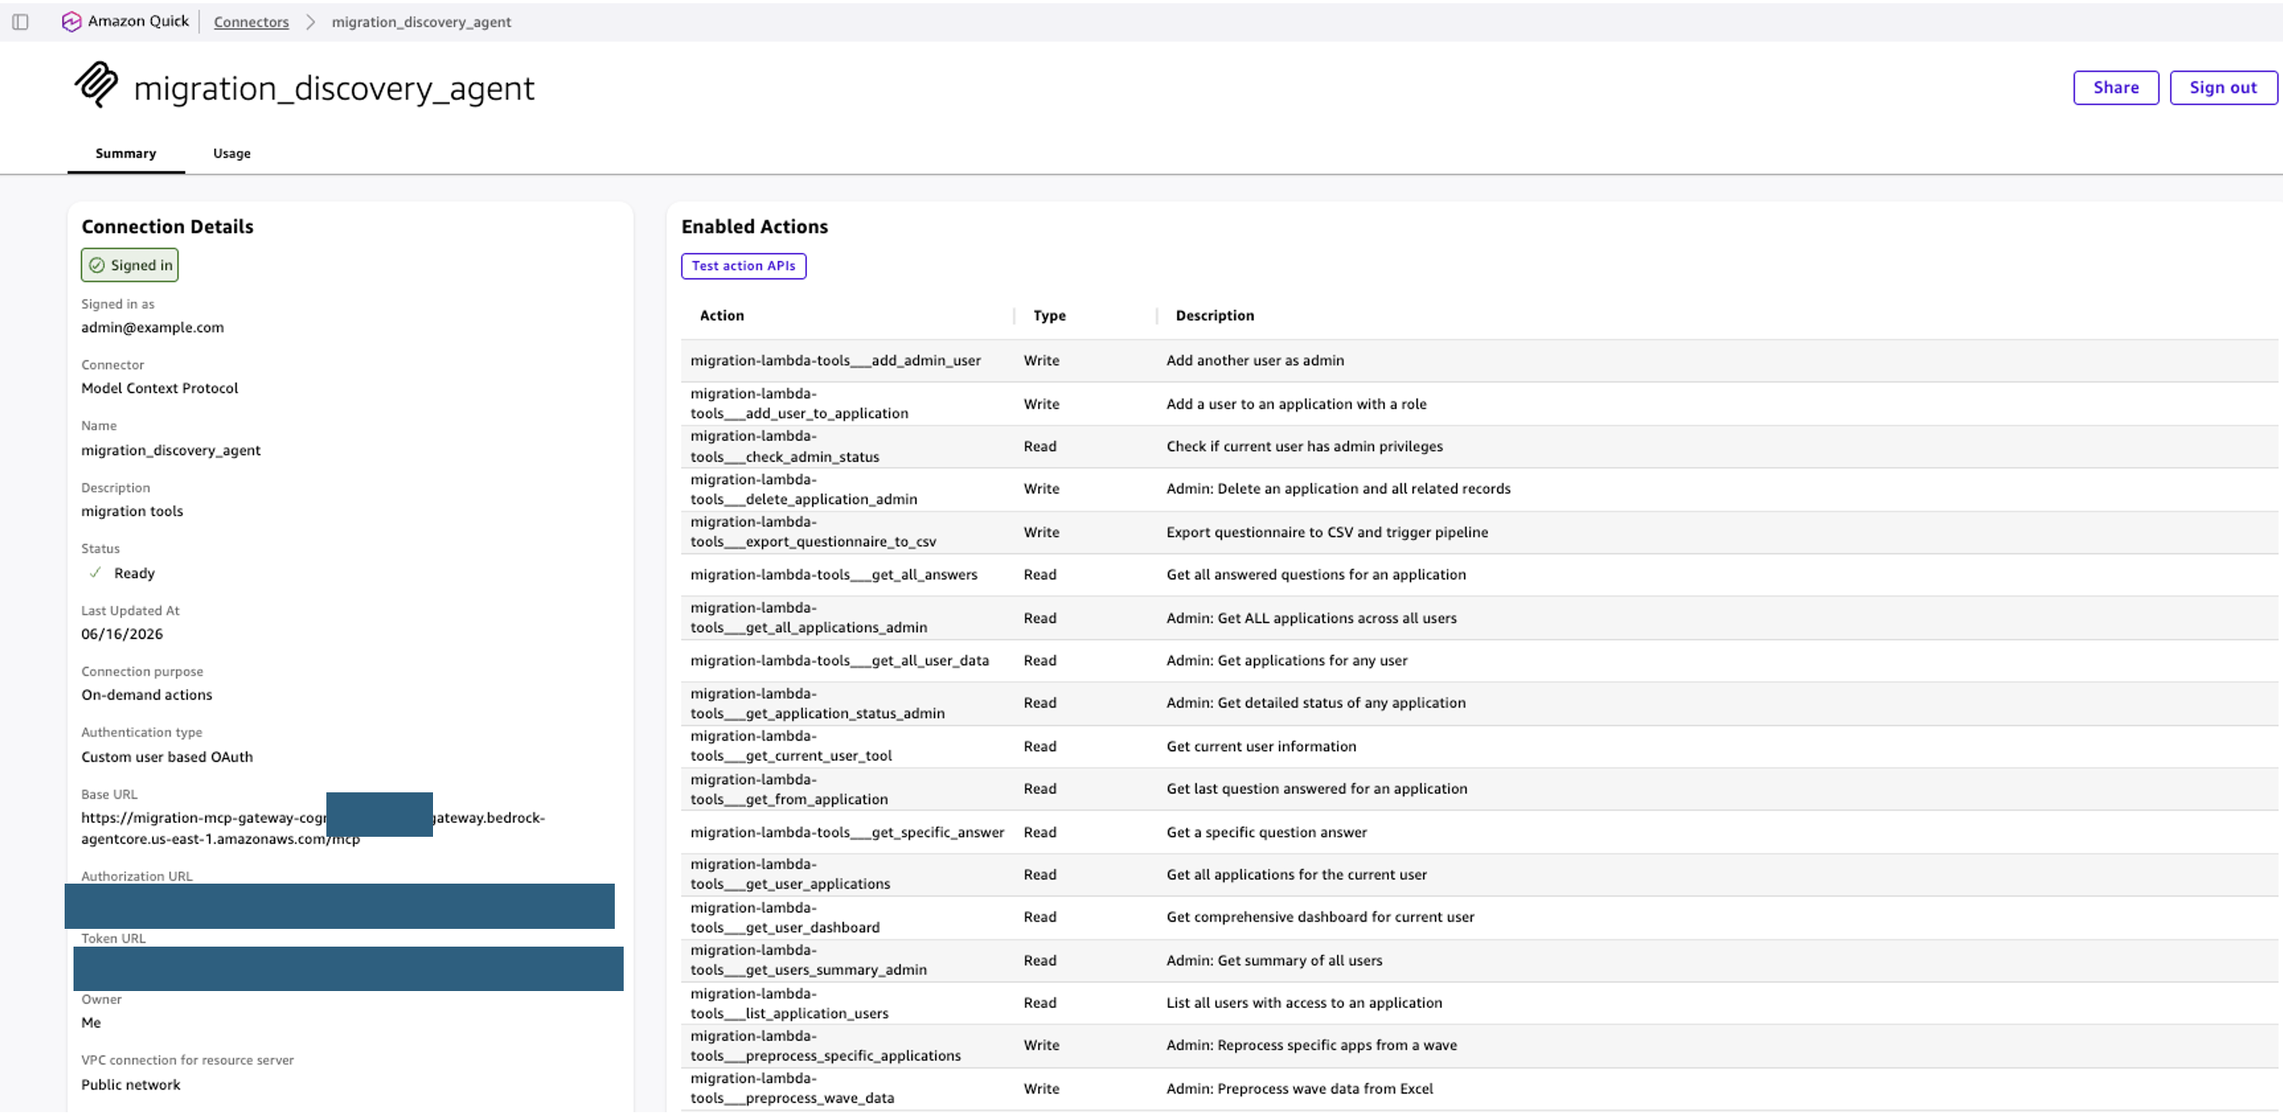Click the Public network VPC value
Viewport: 2283px width, 1113px height.
(x=131, y=1085)
